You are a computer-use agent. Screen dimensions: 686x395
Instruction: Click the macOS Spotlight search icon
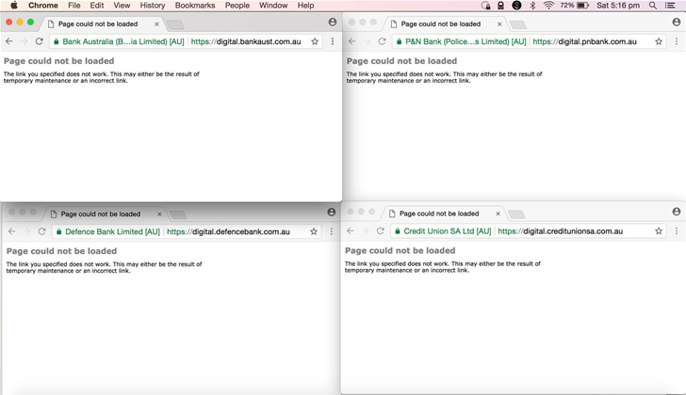pos(652,6)
